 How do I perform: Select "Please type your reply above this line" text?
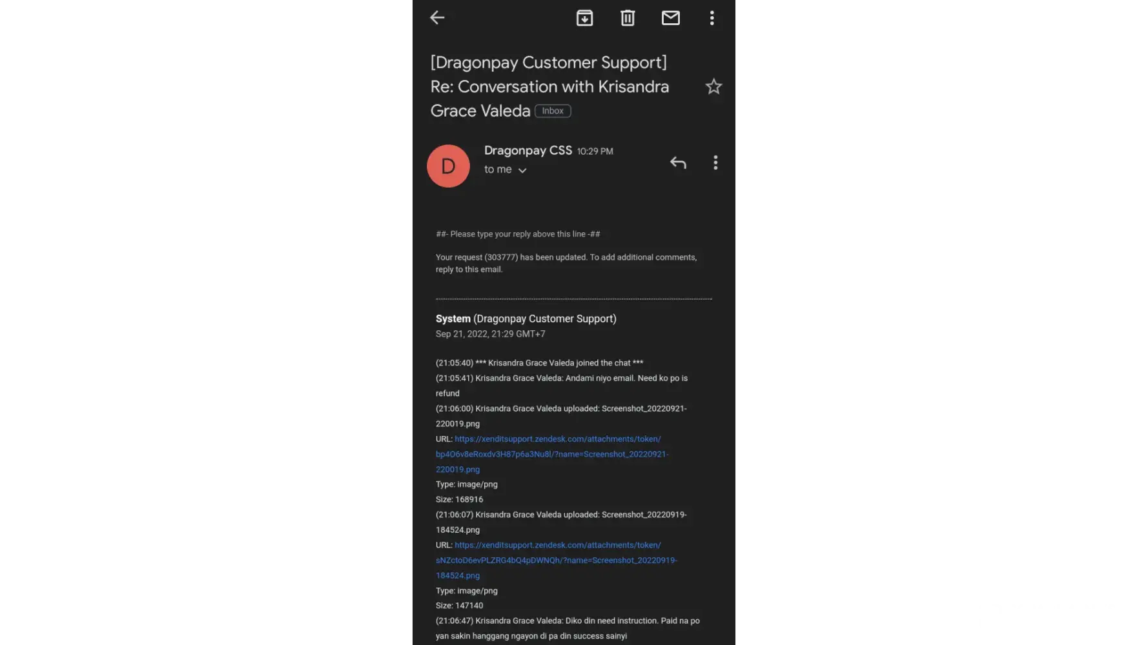point(518,234)
